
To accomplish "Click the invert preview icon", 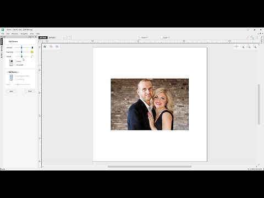I will pos(12,61).
